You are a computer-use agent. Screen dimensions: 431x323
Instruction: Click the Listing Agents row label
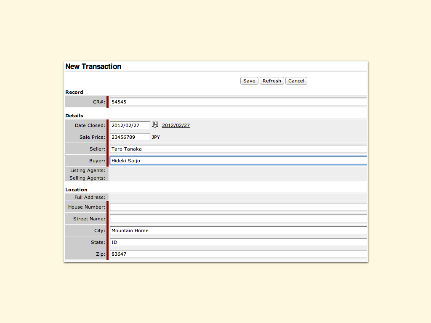pos(88,170)
